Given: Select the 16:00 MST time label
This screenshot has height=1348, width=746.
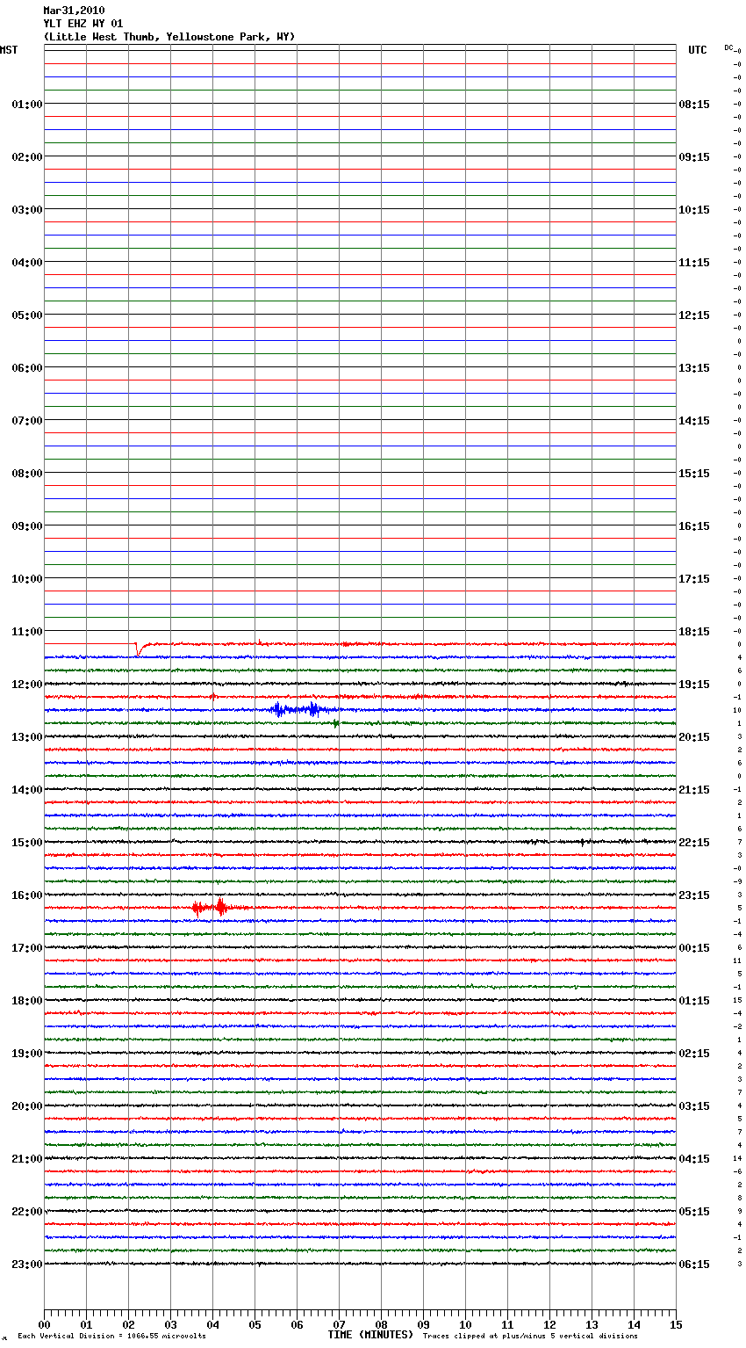Looking at the screenshot, I should pyautogui.click(x=27, y=895).
